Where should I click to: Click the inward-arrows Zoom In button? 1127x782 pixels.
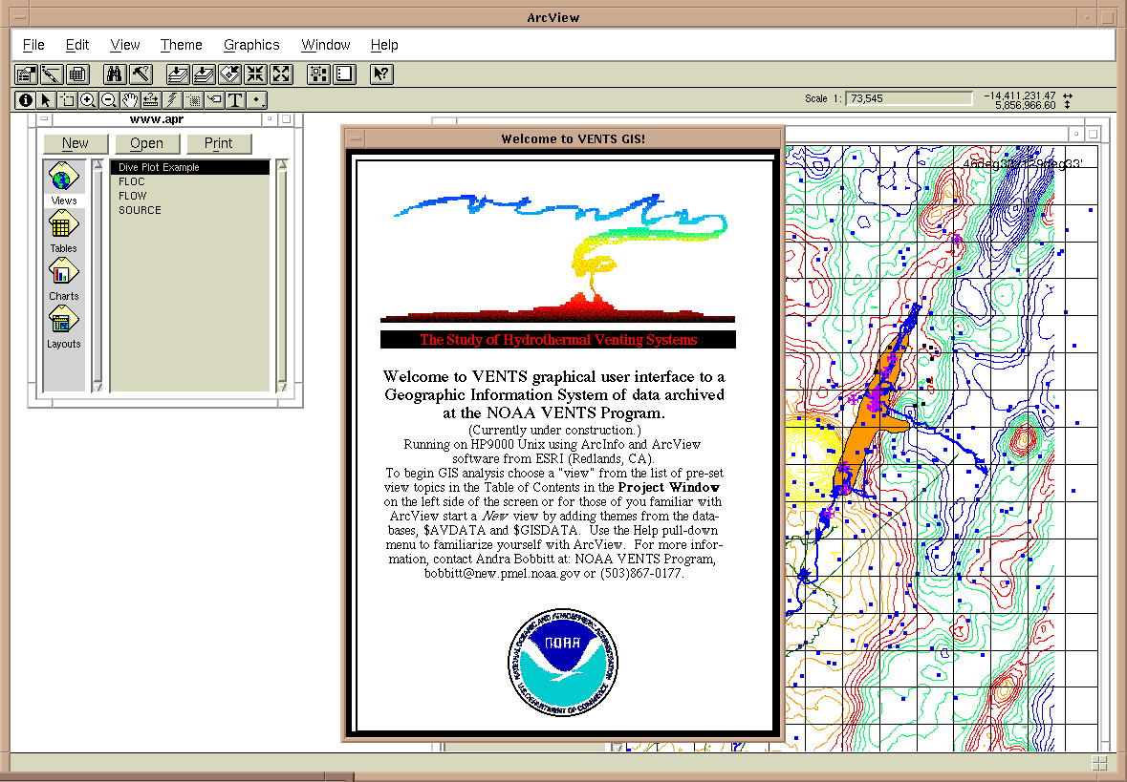(x=255, y=74)
